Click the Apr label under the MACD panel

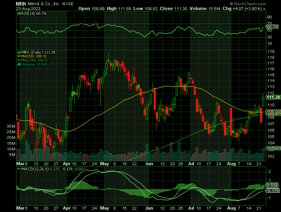click(x=67, y=208)
